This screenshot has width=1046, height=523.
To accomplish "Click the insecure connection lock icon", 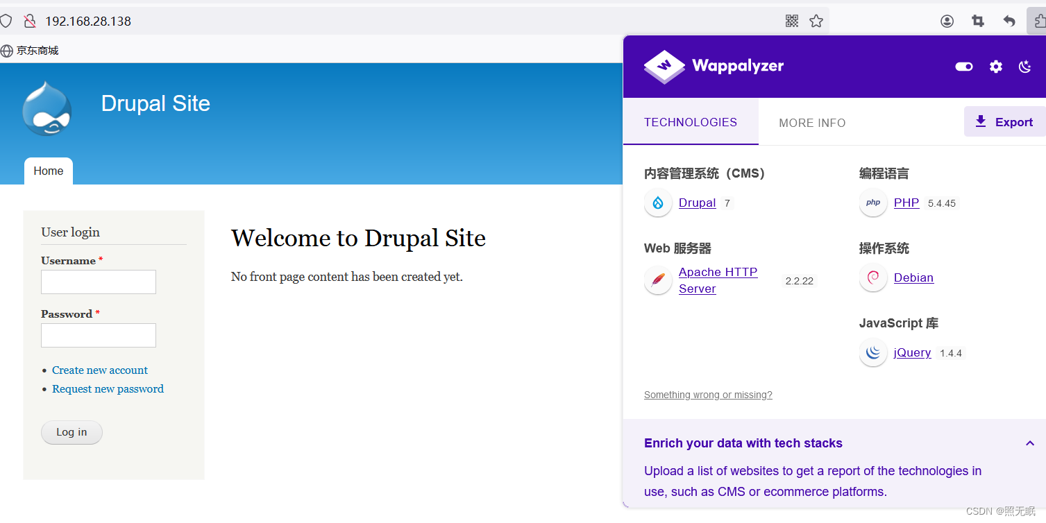I will [x=29, y=21].
